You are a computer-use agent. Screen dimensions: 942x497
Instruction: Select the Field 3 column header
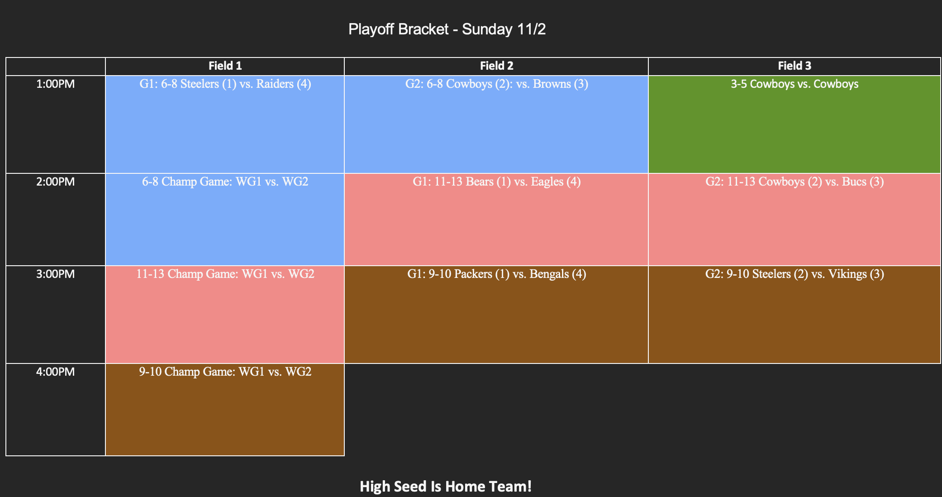[x=795, y=66]
